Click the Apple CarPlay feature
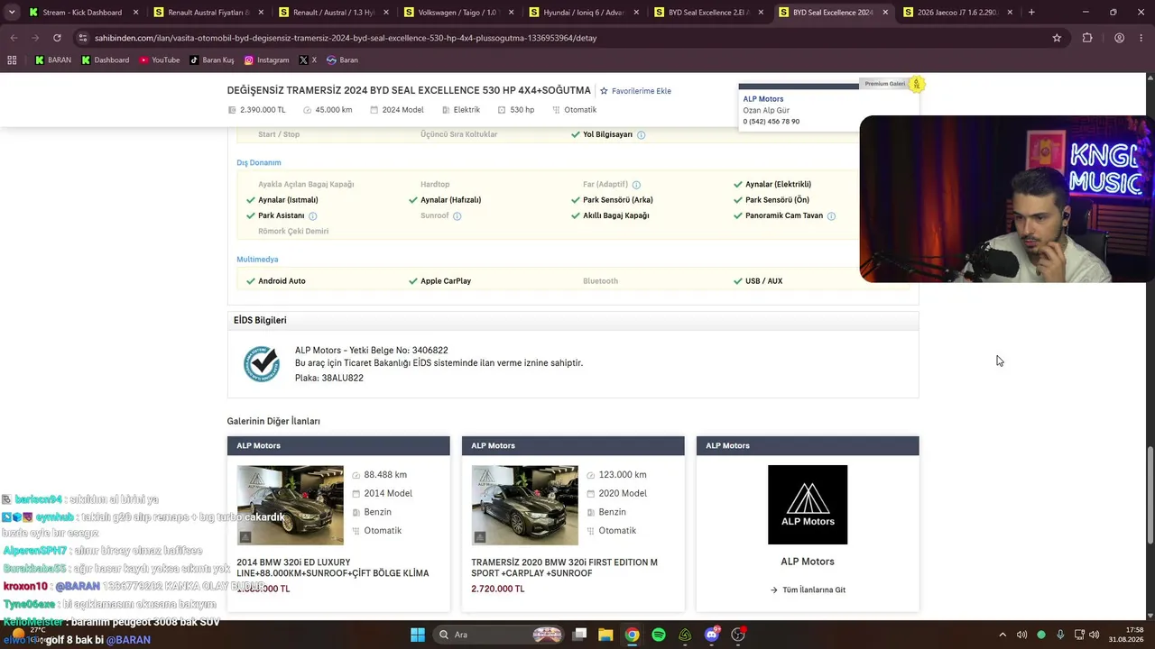1155x649 pixels. point(446,281)
